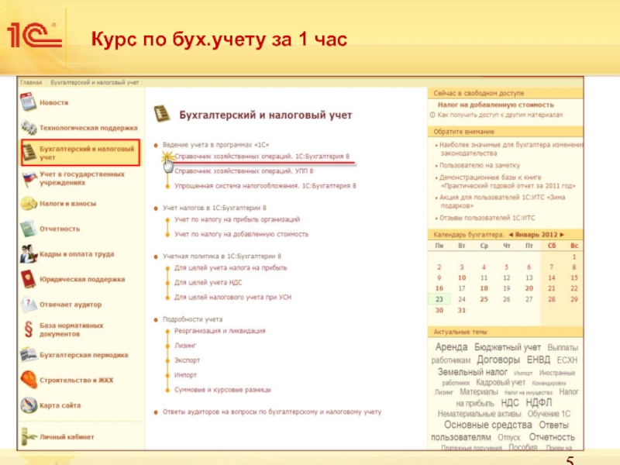Go to next month after Январь 2012
Screen dimensions: 620x465
pos(562,235)
